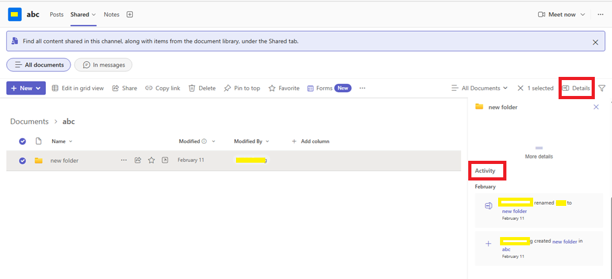Click new folder link in renamed activity

515,211
